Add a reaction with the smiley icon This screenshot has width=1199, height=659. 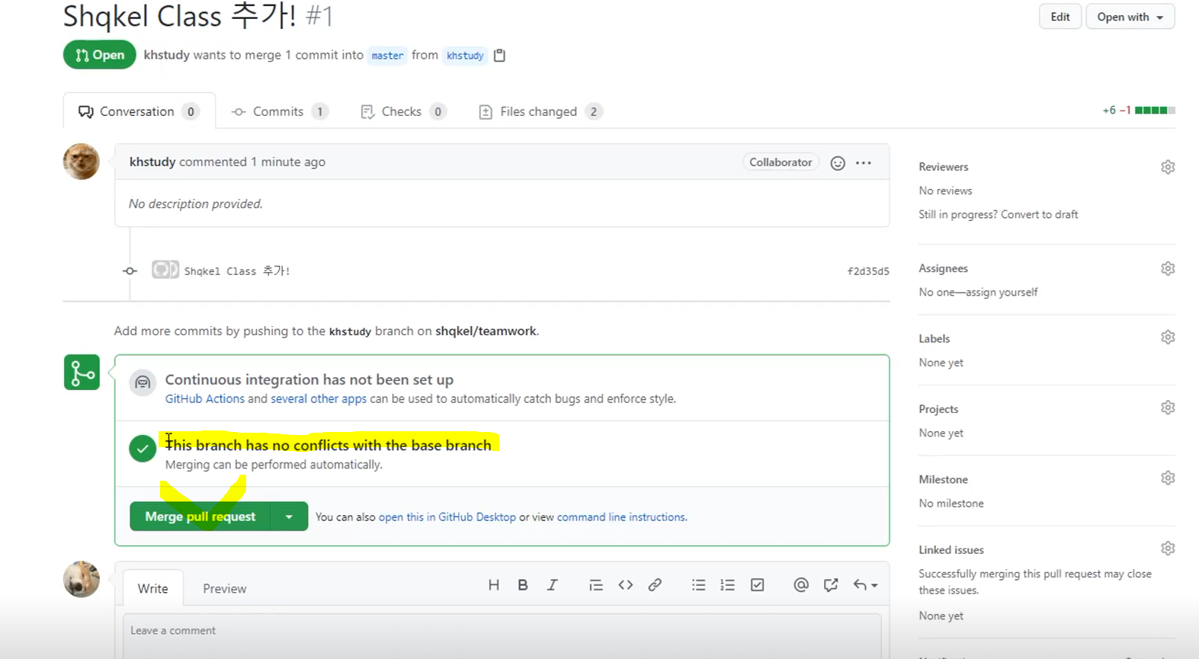[x=838, y=163]
